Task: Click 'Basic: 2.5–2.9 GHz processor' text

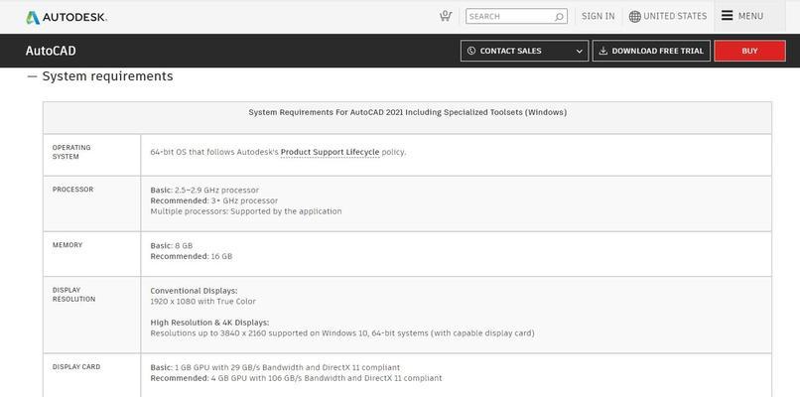Action: pyautogui.click(x=204, y=190)
